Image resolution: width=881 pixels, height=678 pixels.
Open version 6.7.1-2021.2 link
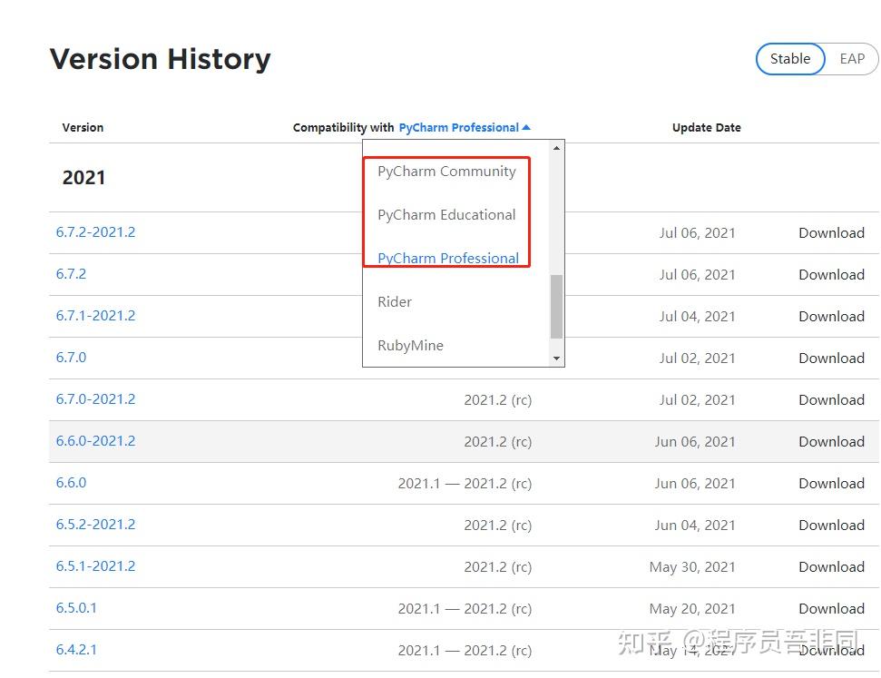click(x=95, y=316)
